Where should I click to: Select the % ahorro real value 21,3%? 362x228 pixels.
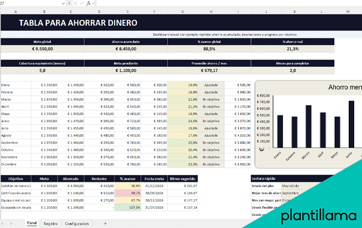(293, 49)
